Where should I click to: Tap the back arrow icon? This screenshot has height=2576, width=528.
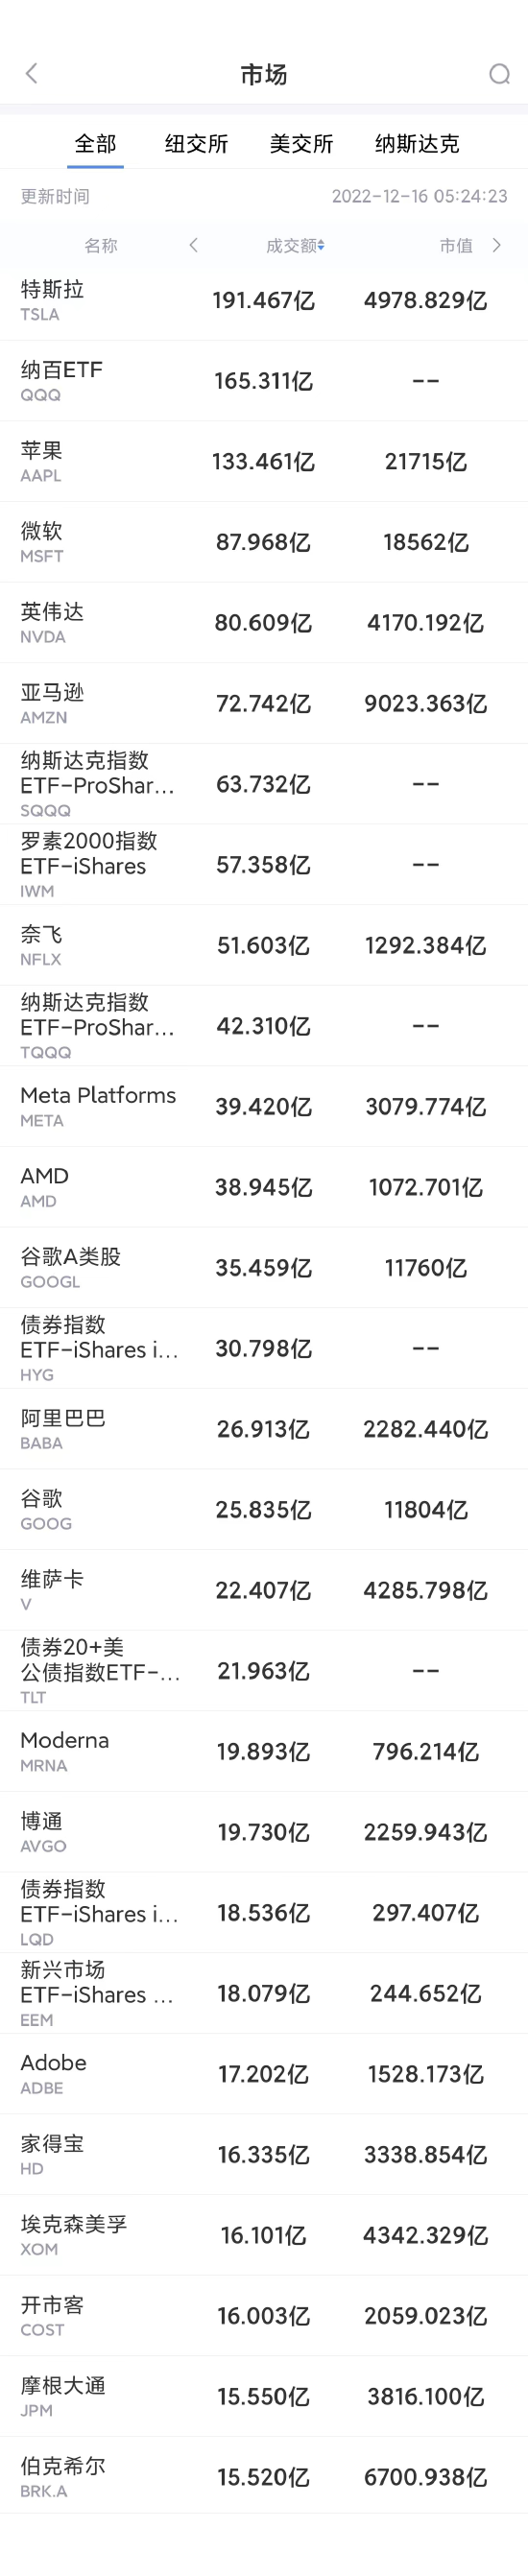[31, 73]
